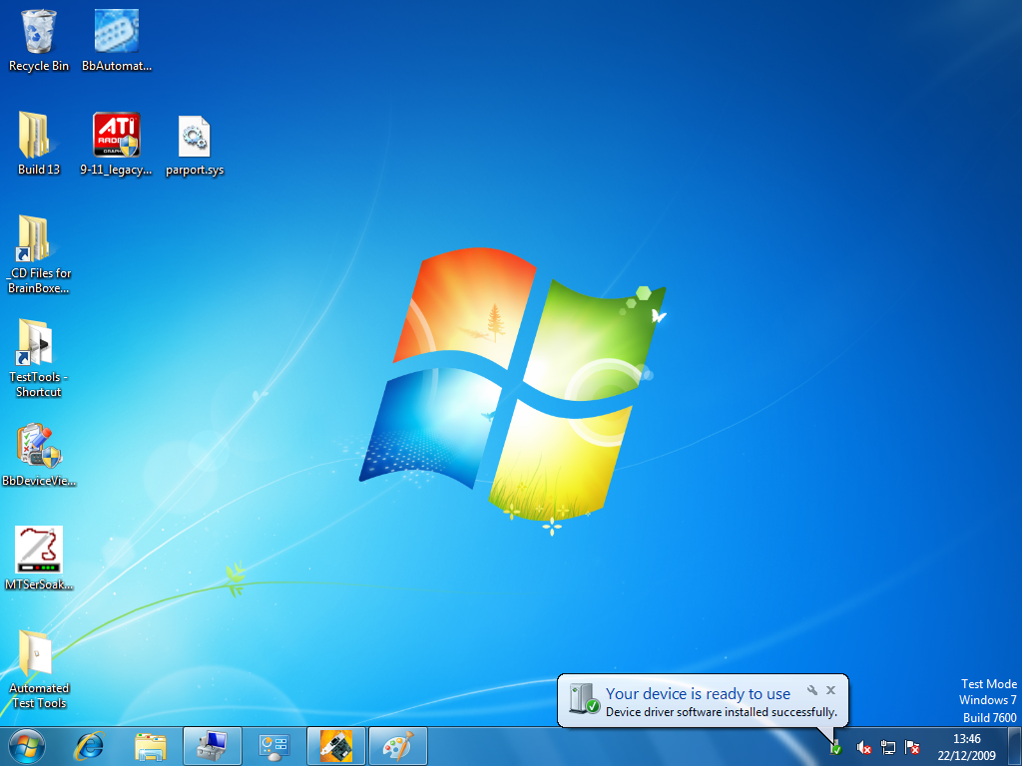Open Internet Explorer from the taskbar
Screen dimensions: 1022x766
tap(89, 745)
